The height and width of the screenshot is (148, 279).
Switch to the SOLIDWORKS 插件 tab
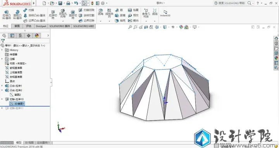pos(60,26)
